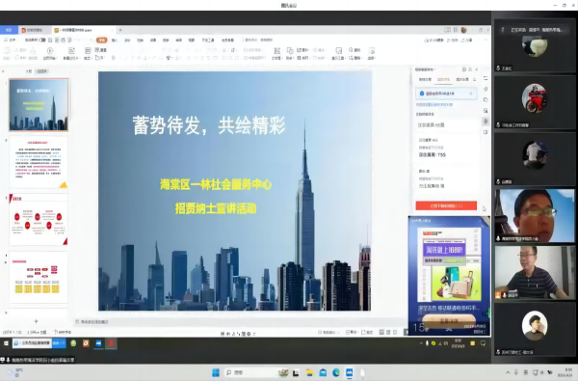Click the plus icon to add new slide
578x381 pixels.
pos(37,321)
